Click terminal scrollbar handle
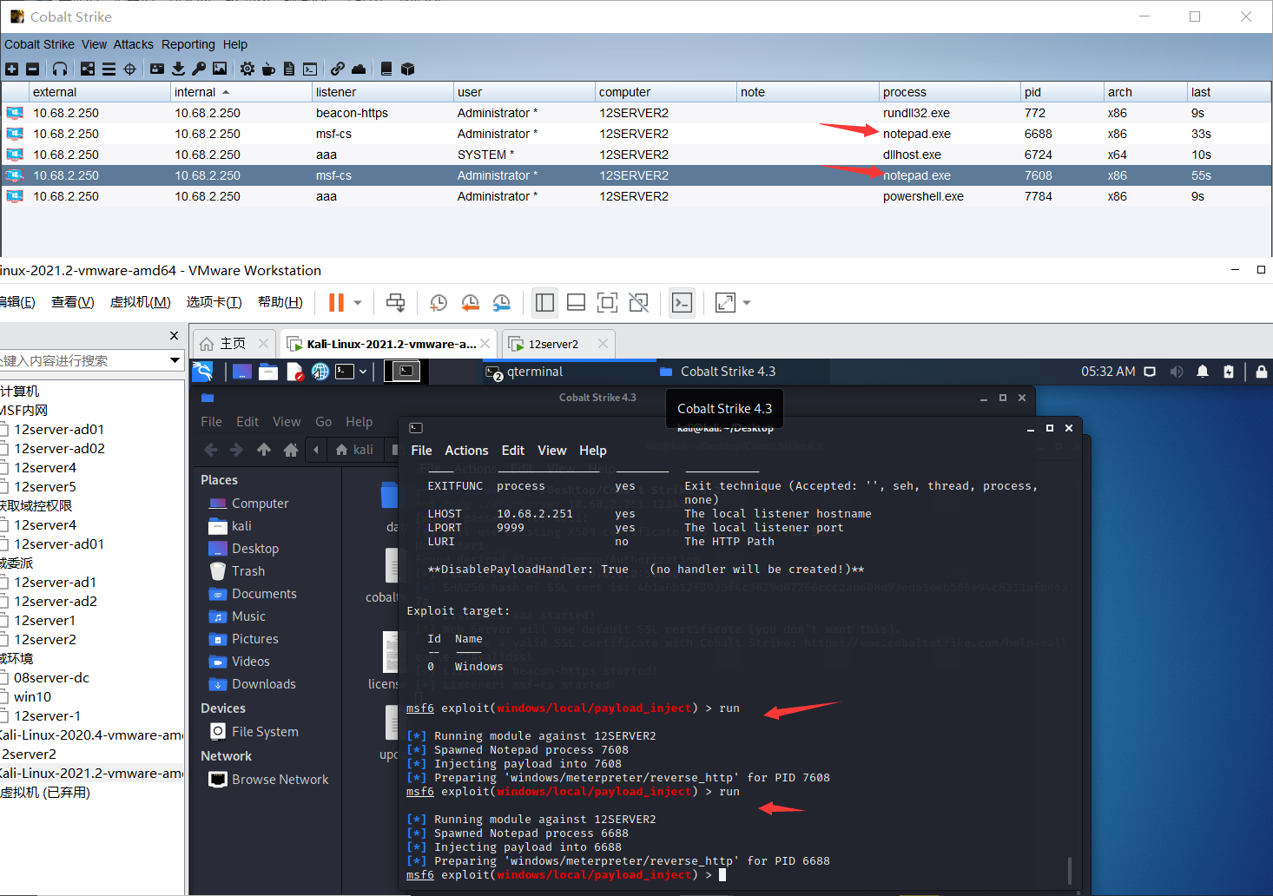The height and width of the screenshot is (896, 1273). coord(1069,870)
